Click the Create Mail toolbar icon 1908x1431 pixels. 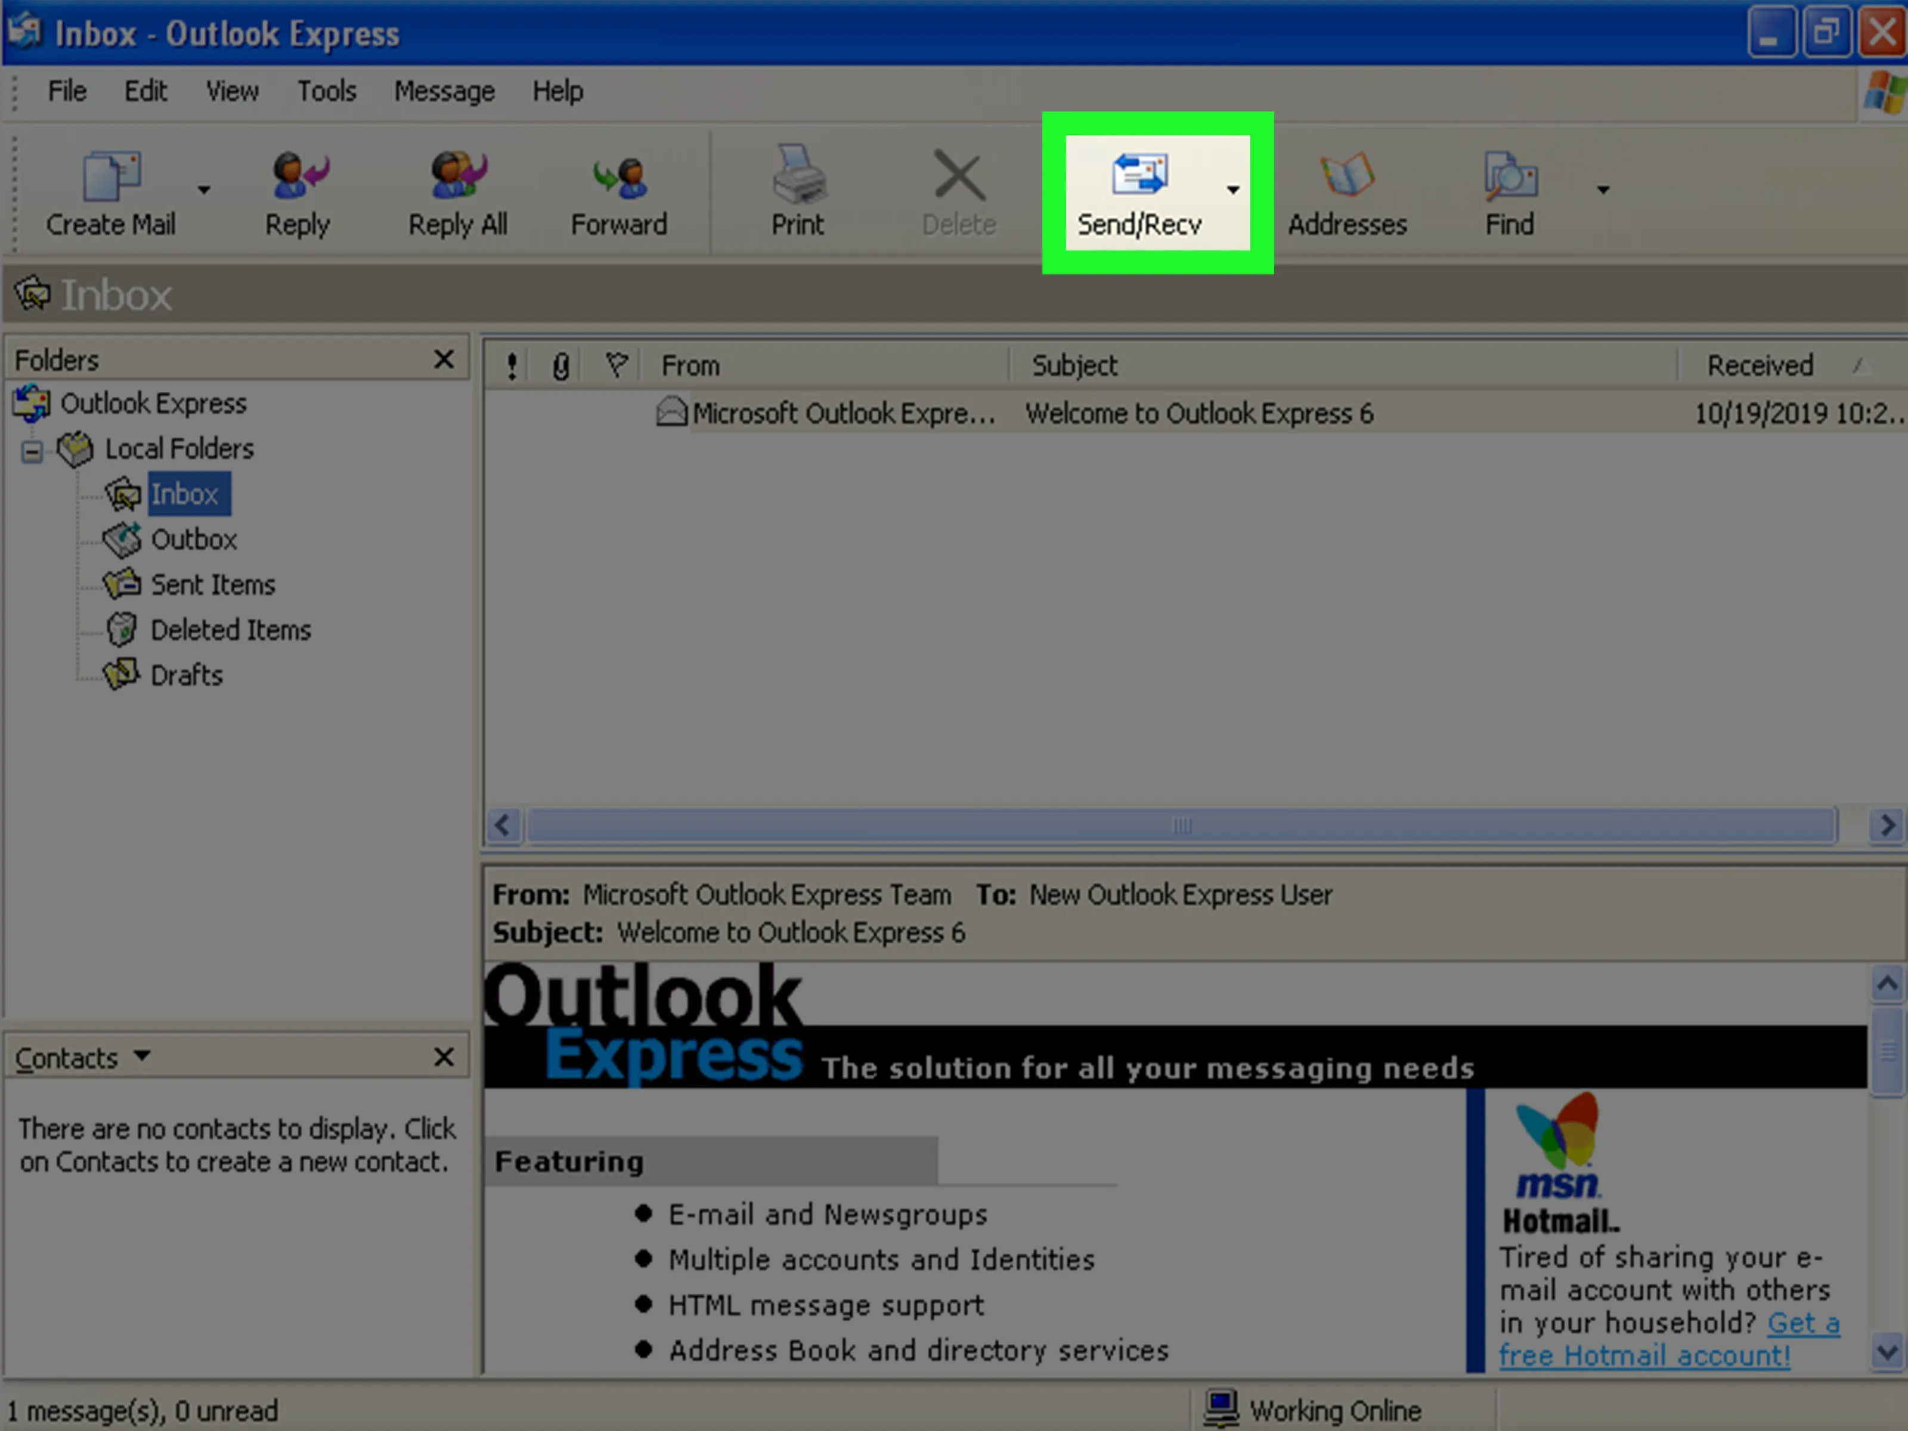click(111, 175)
